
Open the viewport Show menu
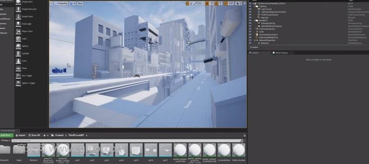pos(80,4)
